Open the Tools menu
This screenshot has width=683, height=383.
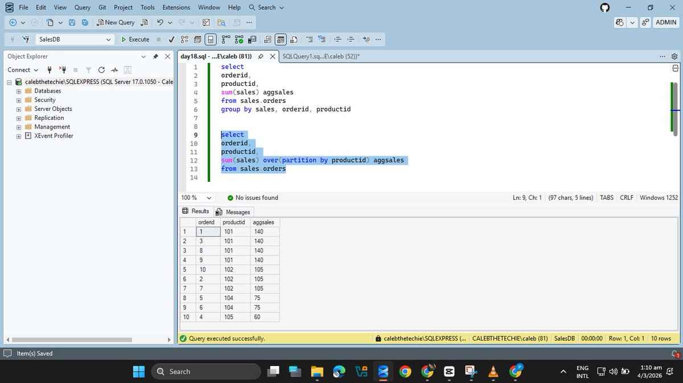click(x=147, y=7)
